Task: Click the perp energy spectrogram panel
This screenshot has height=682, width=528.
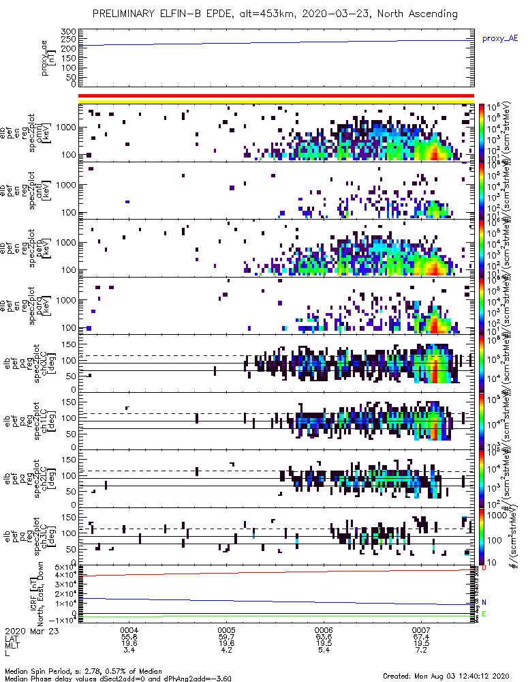Action: pos(276,248)
